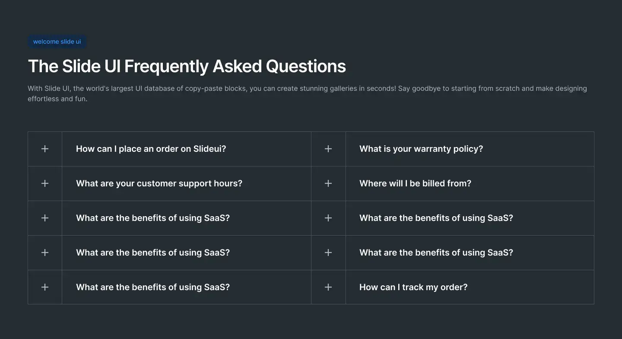622x339 pixels.
Task: Expand the plus icon next to "How can I track my order?"
Action: coord(328,287)
